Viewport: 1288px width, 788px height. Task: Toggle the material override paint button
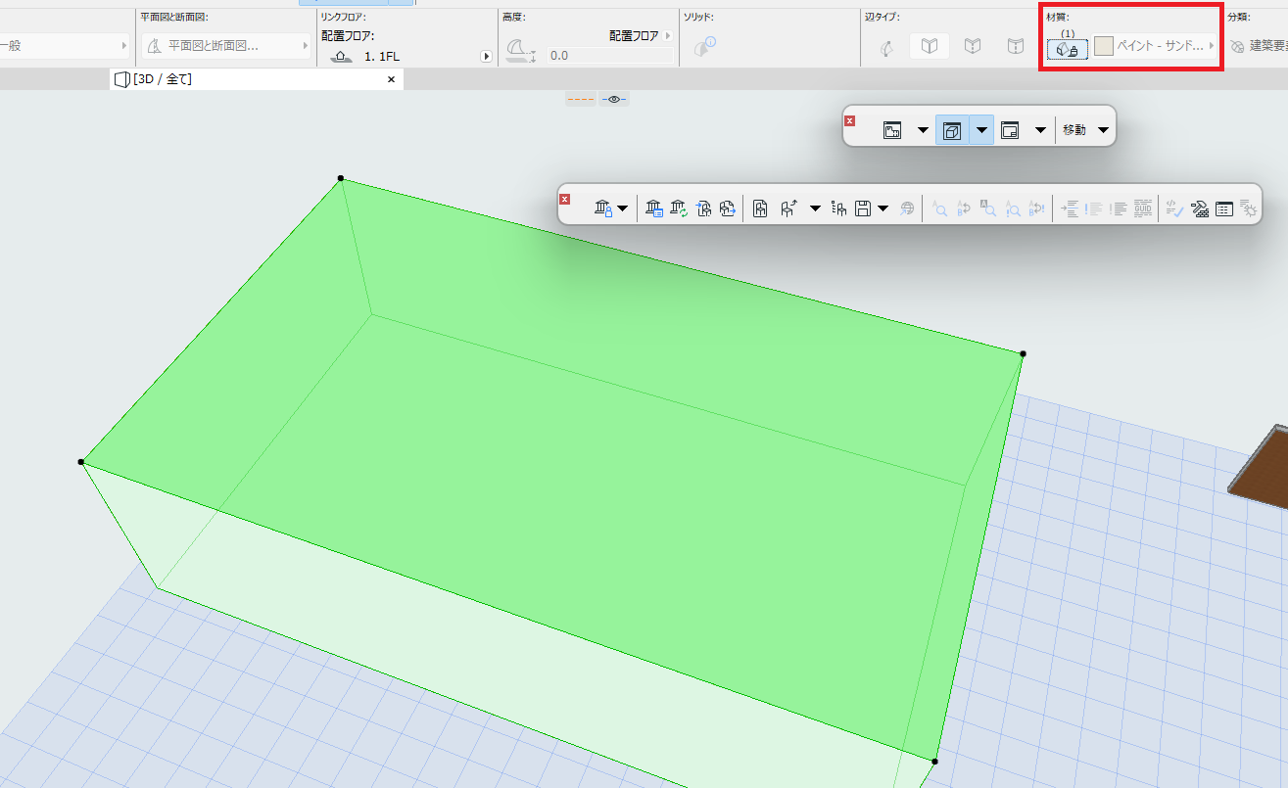[x=1068, y=47]
